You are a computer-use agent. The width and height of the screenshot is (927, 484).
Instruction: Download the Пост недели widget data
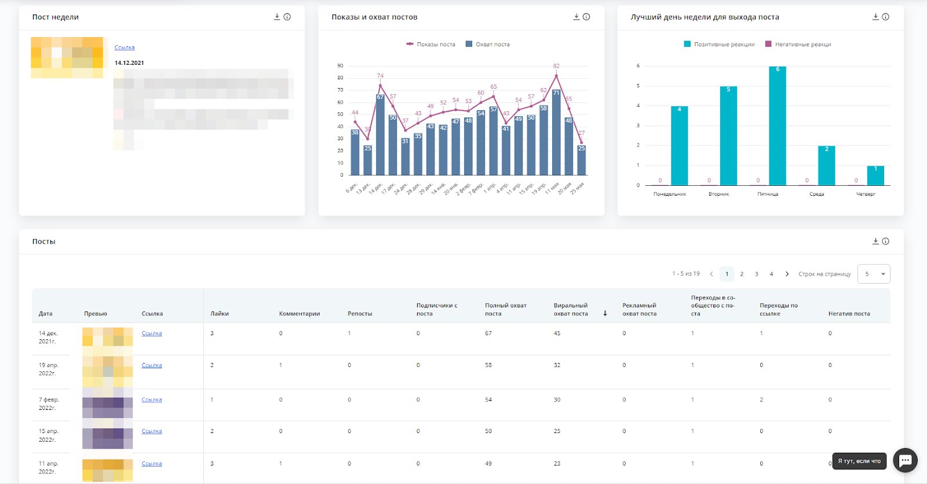[277, 17]
